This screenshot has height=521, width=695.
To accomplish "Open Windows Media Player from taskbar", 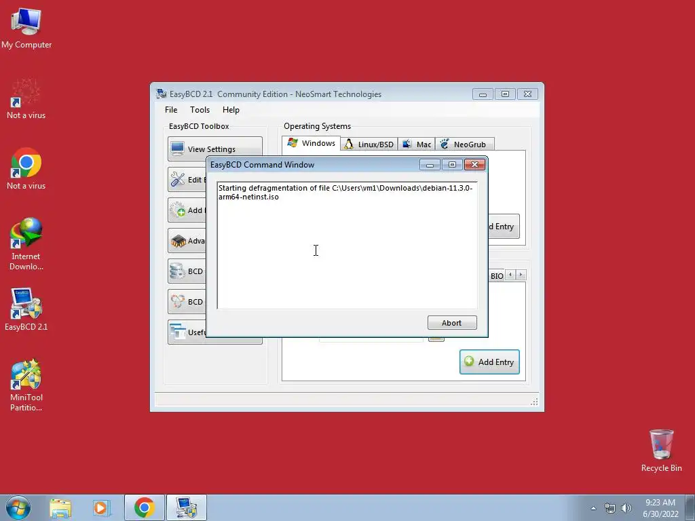I will coord(101,507).
